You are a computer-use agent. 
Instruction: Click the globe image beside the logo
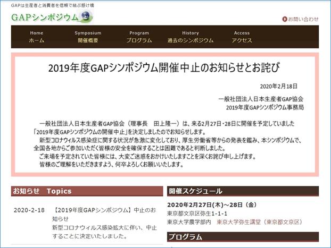[86, 16]
